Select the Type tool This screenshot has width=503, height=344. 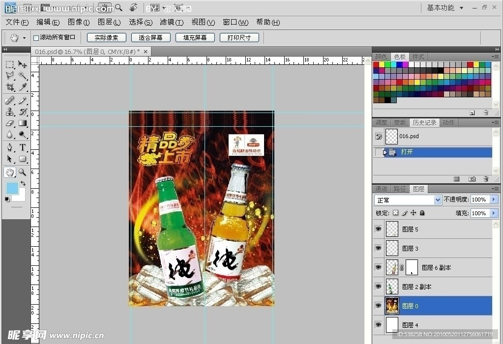click(22, 147)
